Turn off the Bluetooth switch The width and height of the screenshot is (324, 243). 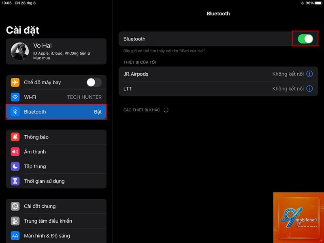pyautogui.click(x=305, y=39)
